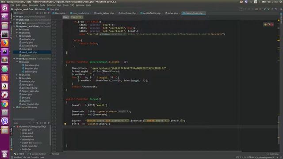The width and height of the screenshot is (283, 159).
Task: Open the volume indicator in the system tray
Action: tap(269, 2)
